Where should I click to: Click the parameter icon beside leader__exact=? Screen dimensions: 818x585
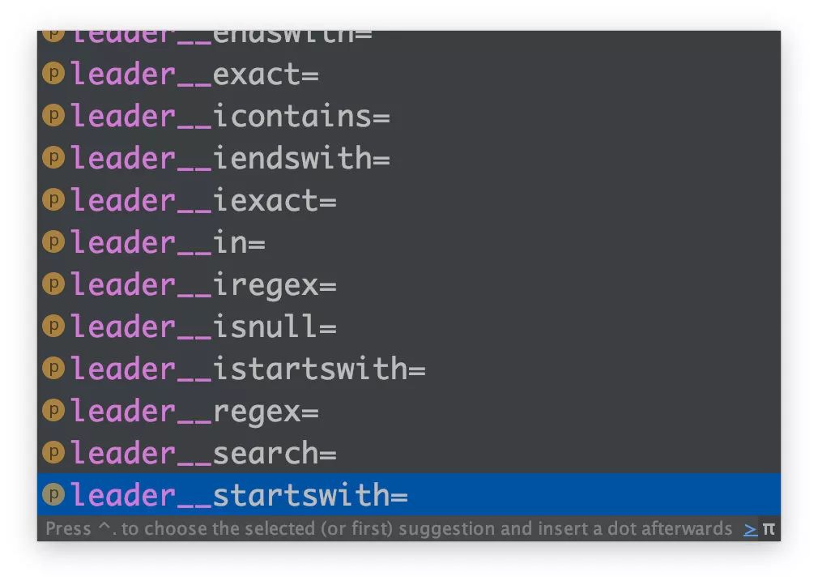[53, 73]
